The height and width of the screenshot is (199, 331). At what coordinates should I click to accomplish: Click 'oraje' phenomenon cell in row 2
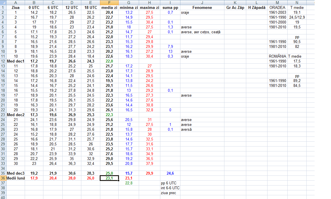(202, 12)
